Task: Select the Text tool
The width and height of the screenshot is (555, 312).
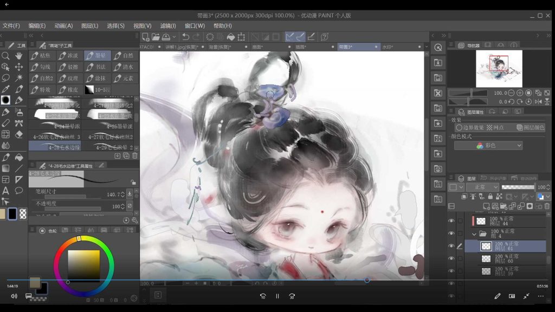Action: click(5, 191)
